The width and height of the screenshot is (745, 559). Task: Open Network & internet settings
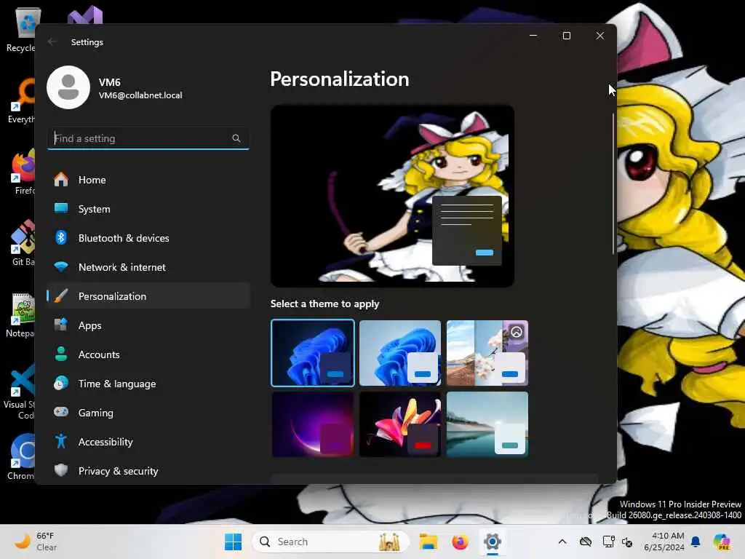148,267
